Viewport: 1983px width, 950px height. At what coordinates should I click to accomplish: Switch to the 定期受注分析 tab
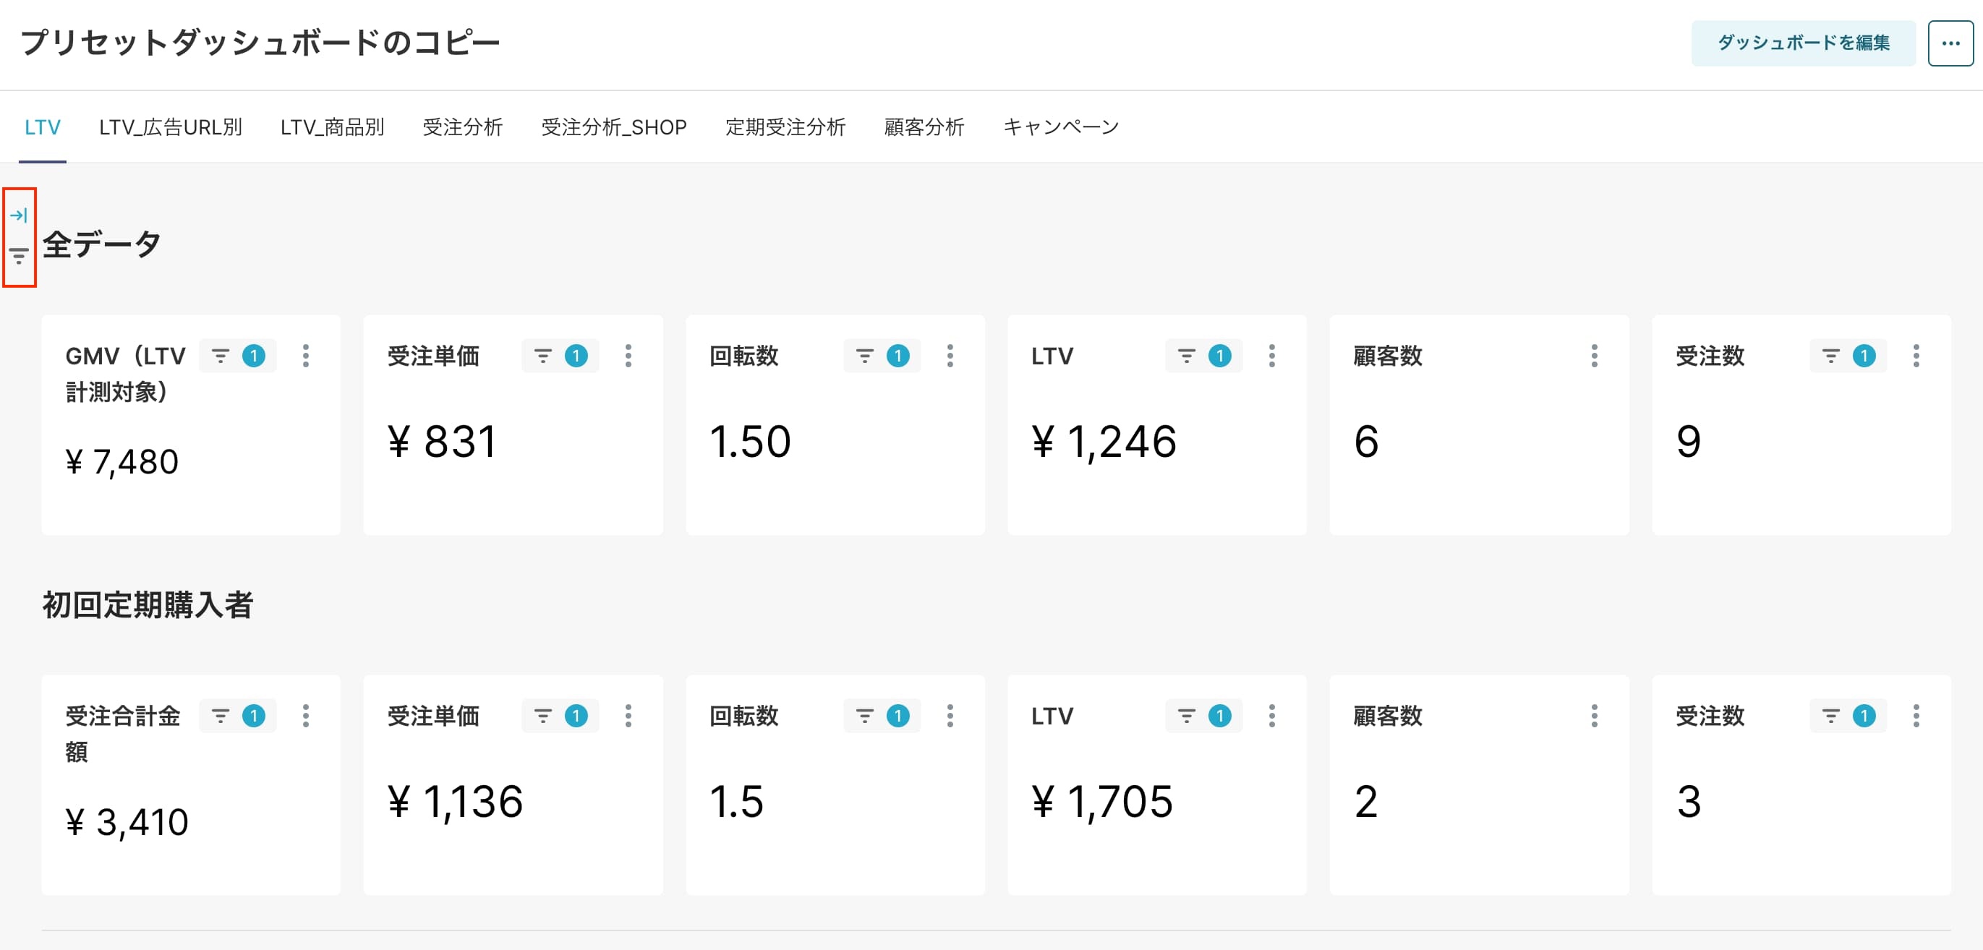tap(785, 127)
